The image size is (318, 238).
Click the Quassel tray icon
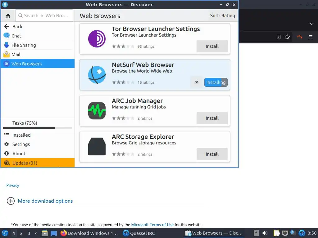click(302, 233)
